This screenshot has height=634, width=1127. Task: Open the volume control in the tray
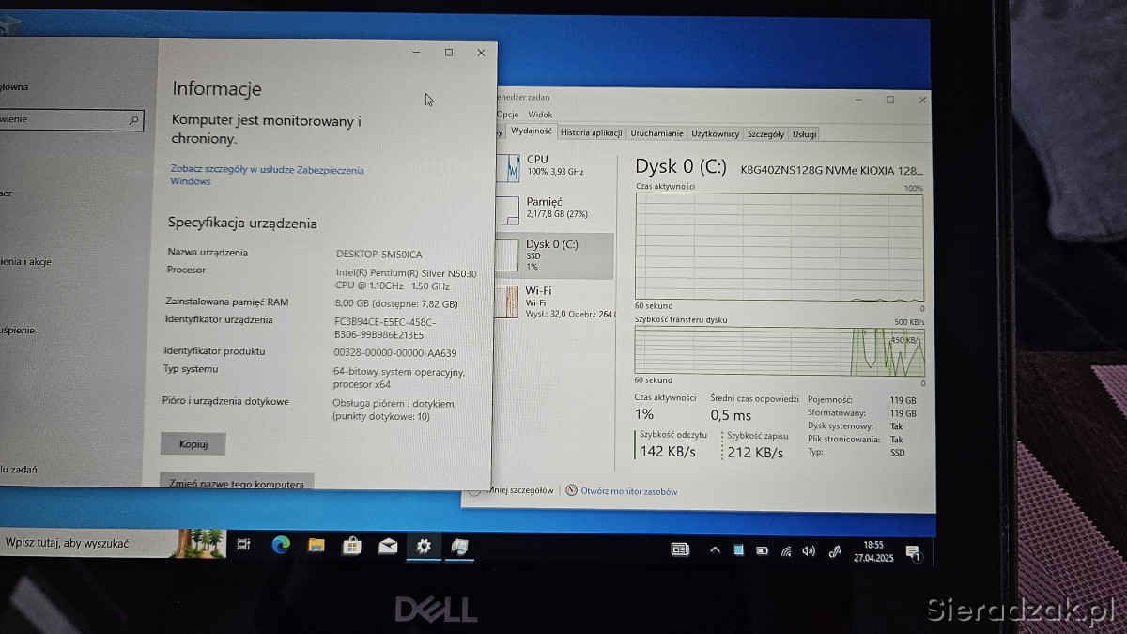pos(809,550)
